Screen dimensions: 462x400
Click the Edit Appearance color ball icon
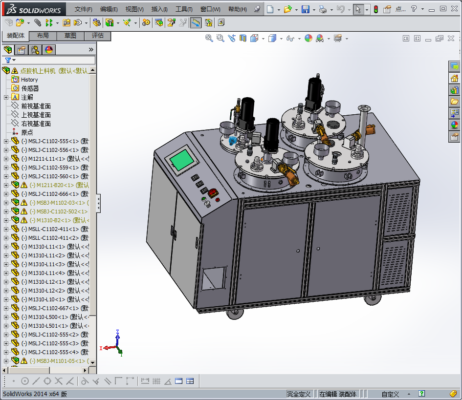tap(308, 38)
